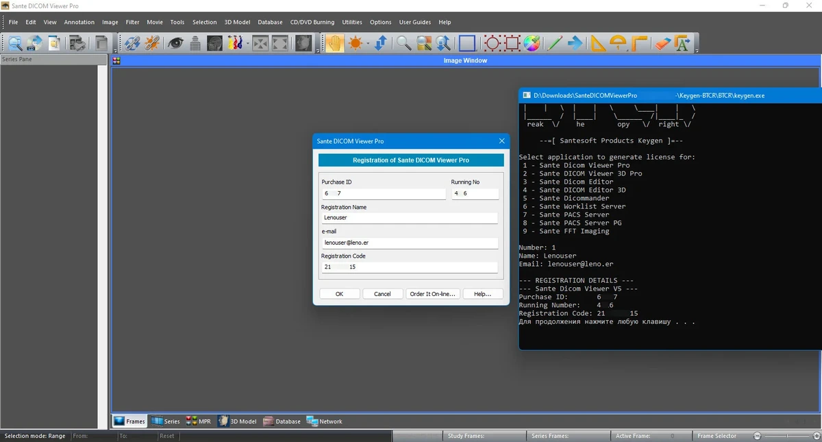822x442 pixels.
Task: Expand the brightness sun tool dropdown arrow
Action: [368, 43]
